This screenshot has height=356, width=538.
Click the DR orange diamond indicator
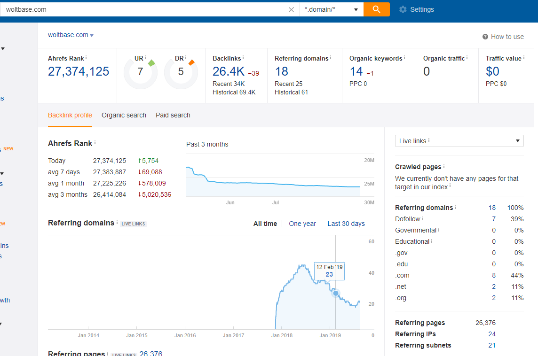pyautogui.click(x=191, y=62)
